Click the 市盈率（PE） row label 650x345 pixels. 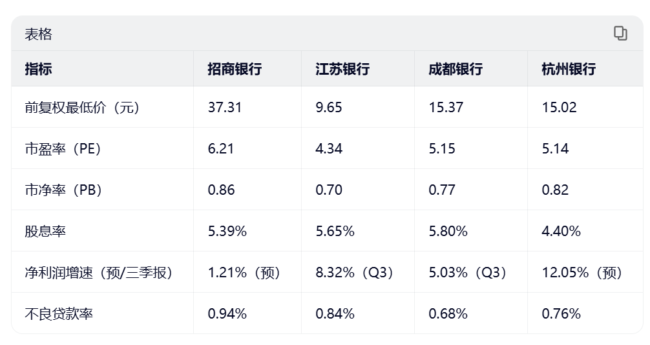[63, 148]
